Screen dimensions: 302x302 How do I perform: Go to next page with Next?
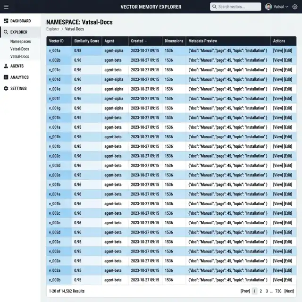point(289,291)
